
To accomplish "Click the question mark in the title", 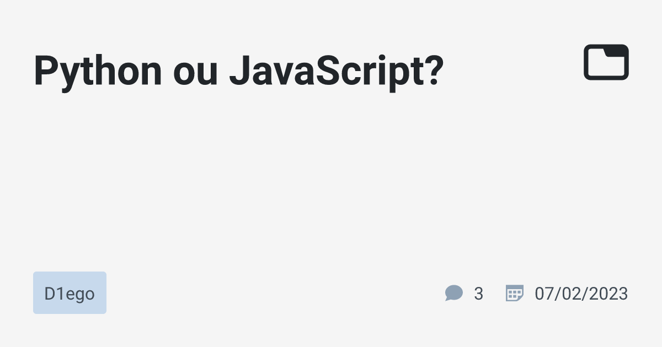I will (x=434, y=71).
